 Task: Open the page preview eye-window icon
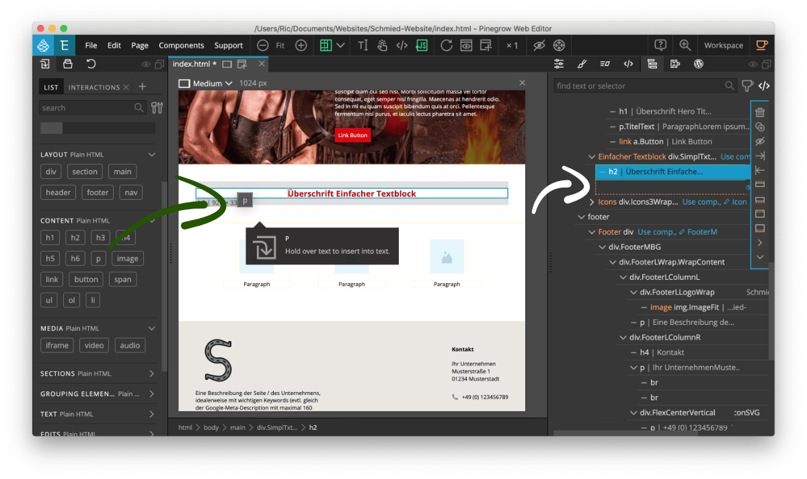click(x=466, y=45)
